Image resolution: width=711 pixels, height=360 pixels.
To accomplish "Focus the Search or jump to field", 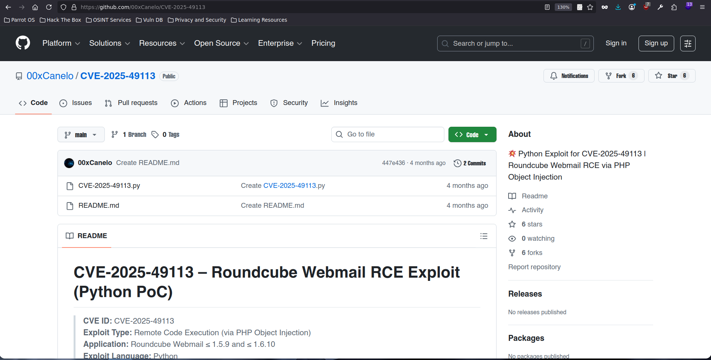I will tap(515, 43).
